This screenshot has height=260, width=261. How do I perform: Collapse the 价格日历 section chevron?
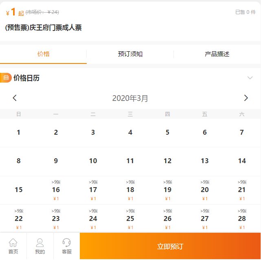coord(250,78)
